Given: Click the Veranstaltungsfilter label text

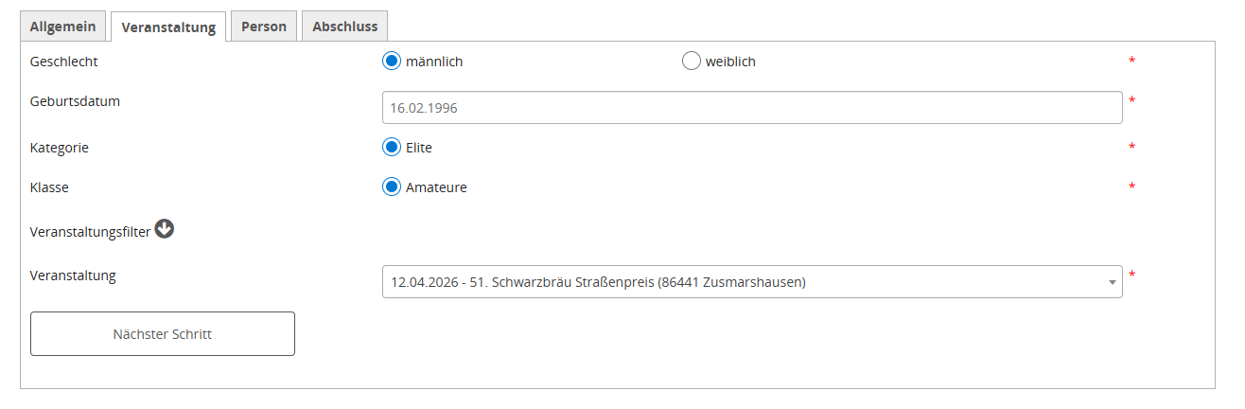Looking at the screenshot, I should 90,232.
